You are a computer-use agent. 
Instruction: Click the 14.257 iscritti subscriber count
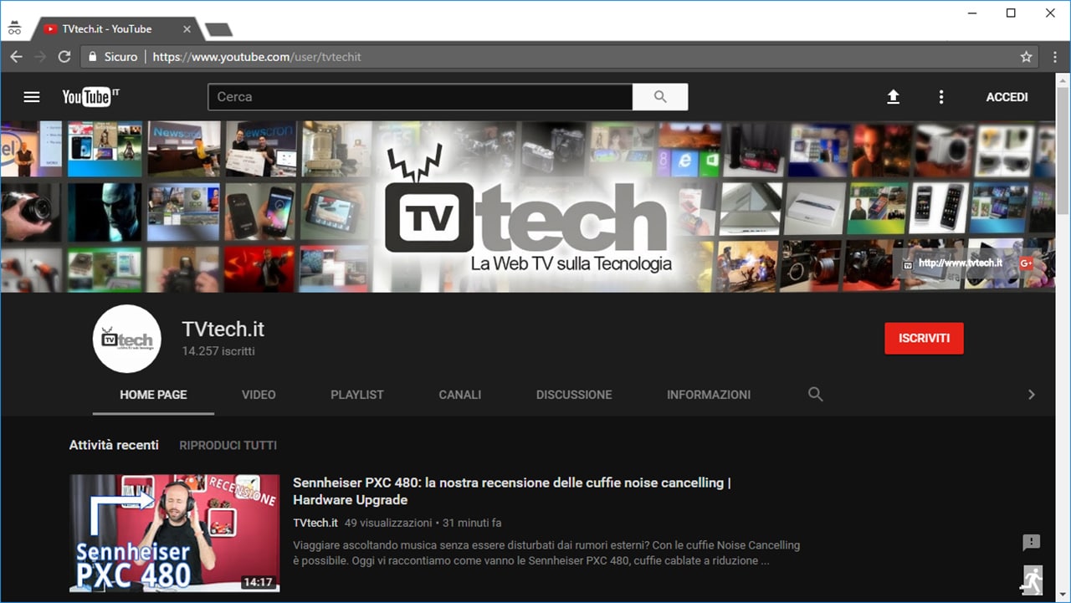tap(218, 351)
